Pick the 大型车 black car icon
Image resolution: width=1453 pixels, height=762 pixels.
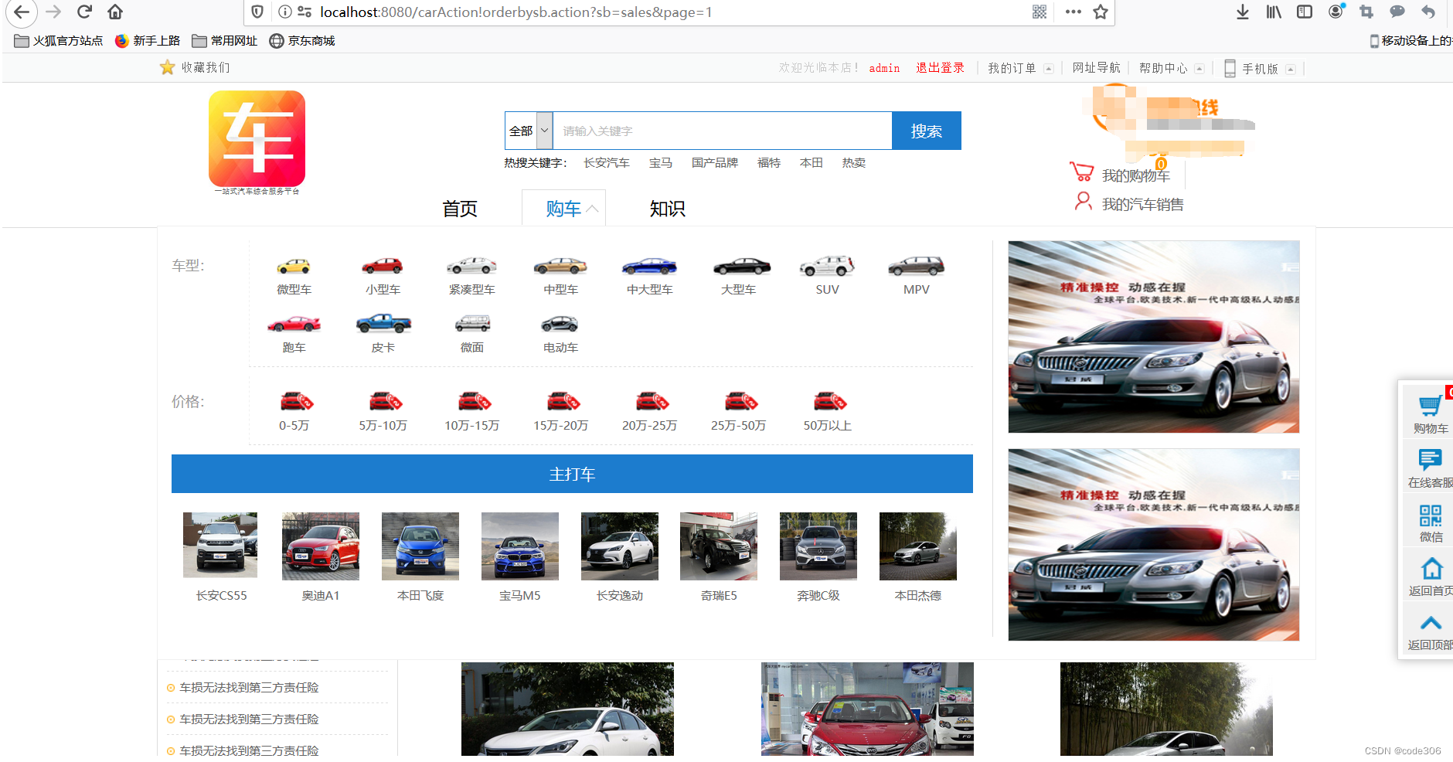click(x=742, y=267)
